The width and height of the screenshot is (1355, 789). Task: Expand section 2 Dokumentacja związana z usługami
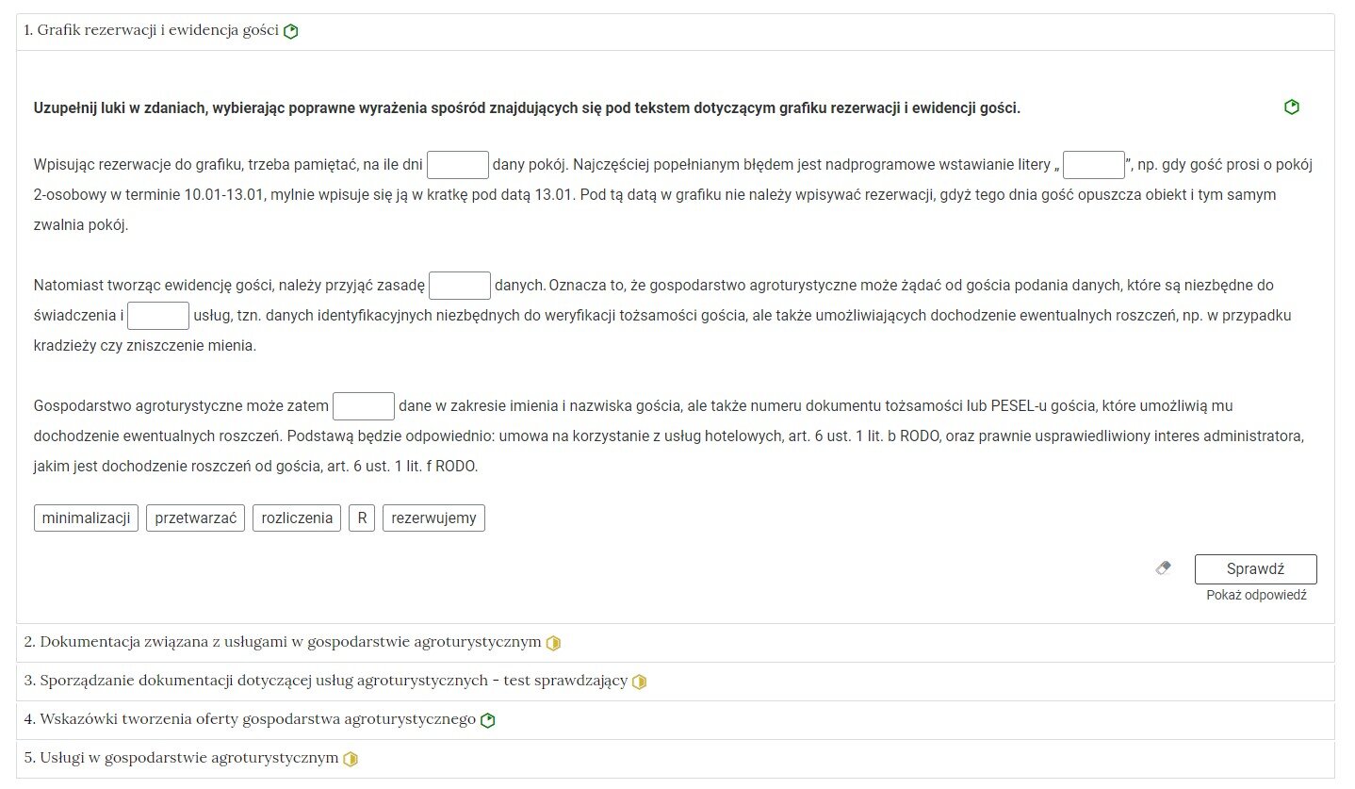point(283,642)
